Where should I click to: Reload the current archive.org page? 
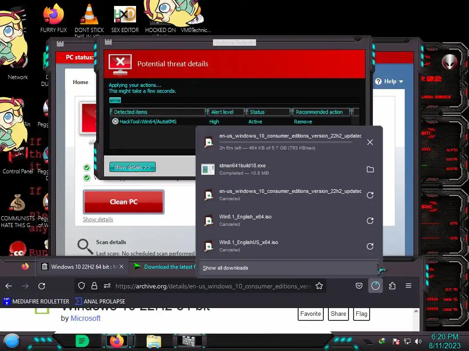(42, 286)
